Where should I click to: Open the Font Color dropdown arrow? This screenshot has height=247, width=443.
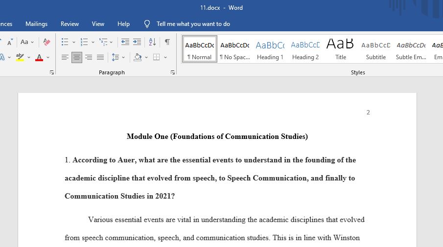(x=48, y=57)
